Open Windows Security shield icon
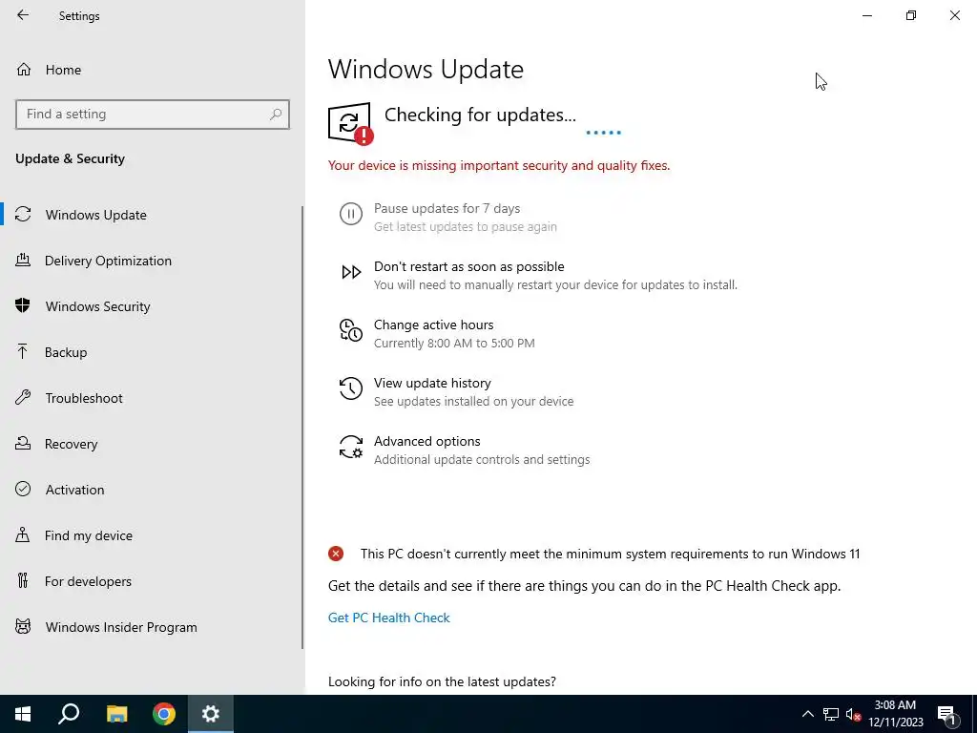Screen dimensions: 977x733 pos(23,306)
